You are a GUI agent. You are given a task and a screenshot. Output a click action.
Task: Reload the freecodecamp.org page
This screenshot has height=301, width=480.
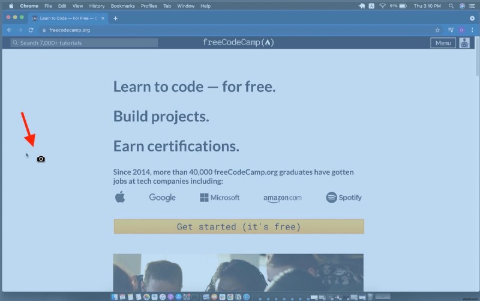31,30
